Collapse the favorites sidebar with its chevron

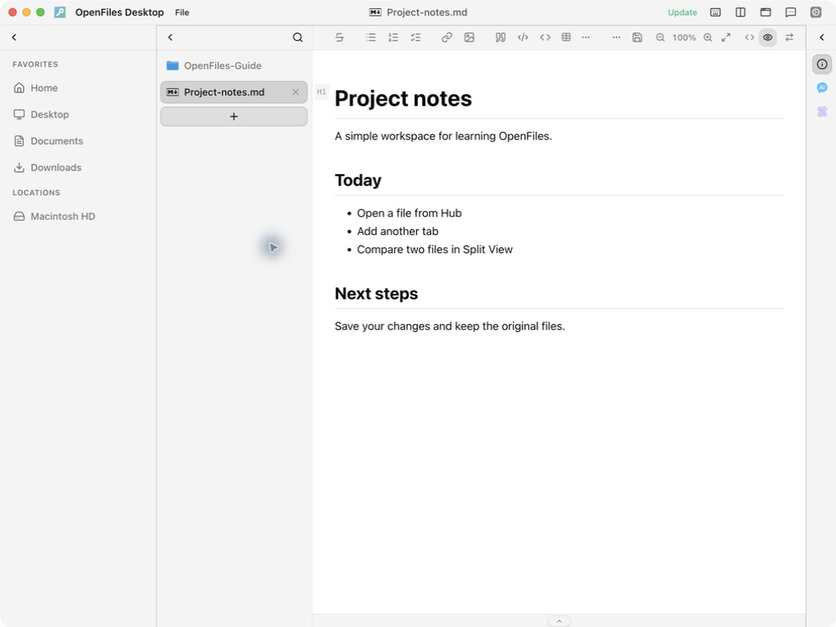15,38
